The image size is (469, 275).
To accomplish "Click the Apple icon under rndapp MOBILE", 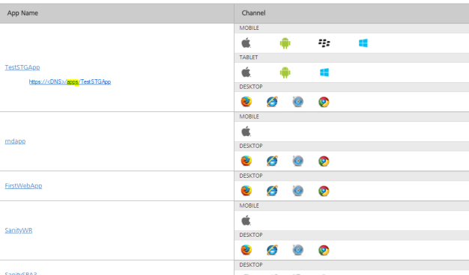I will coord(246,132).
